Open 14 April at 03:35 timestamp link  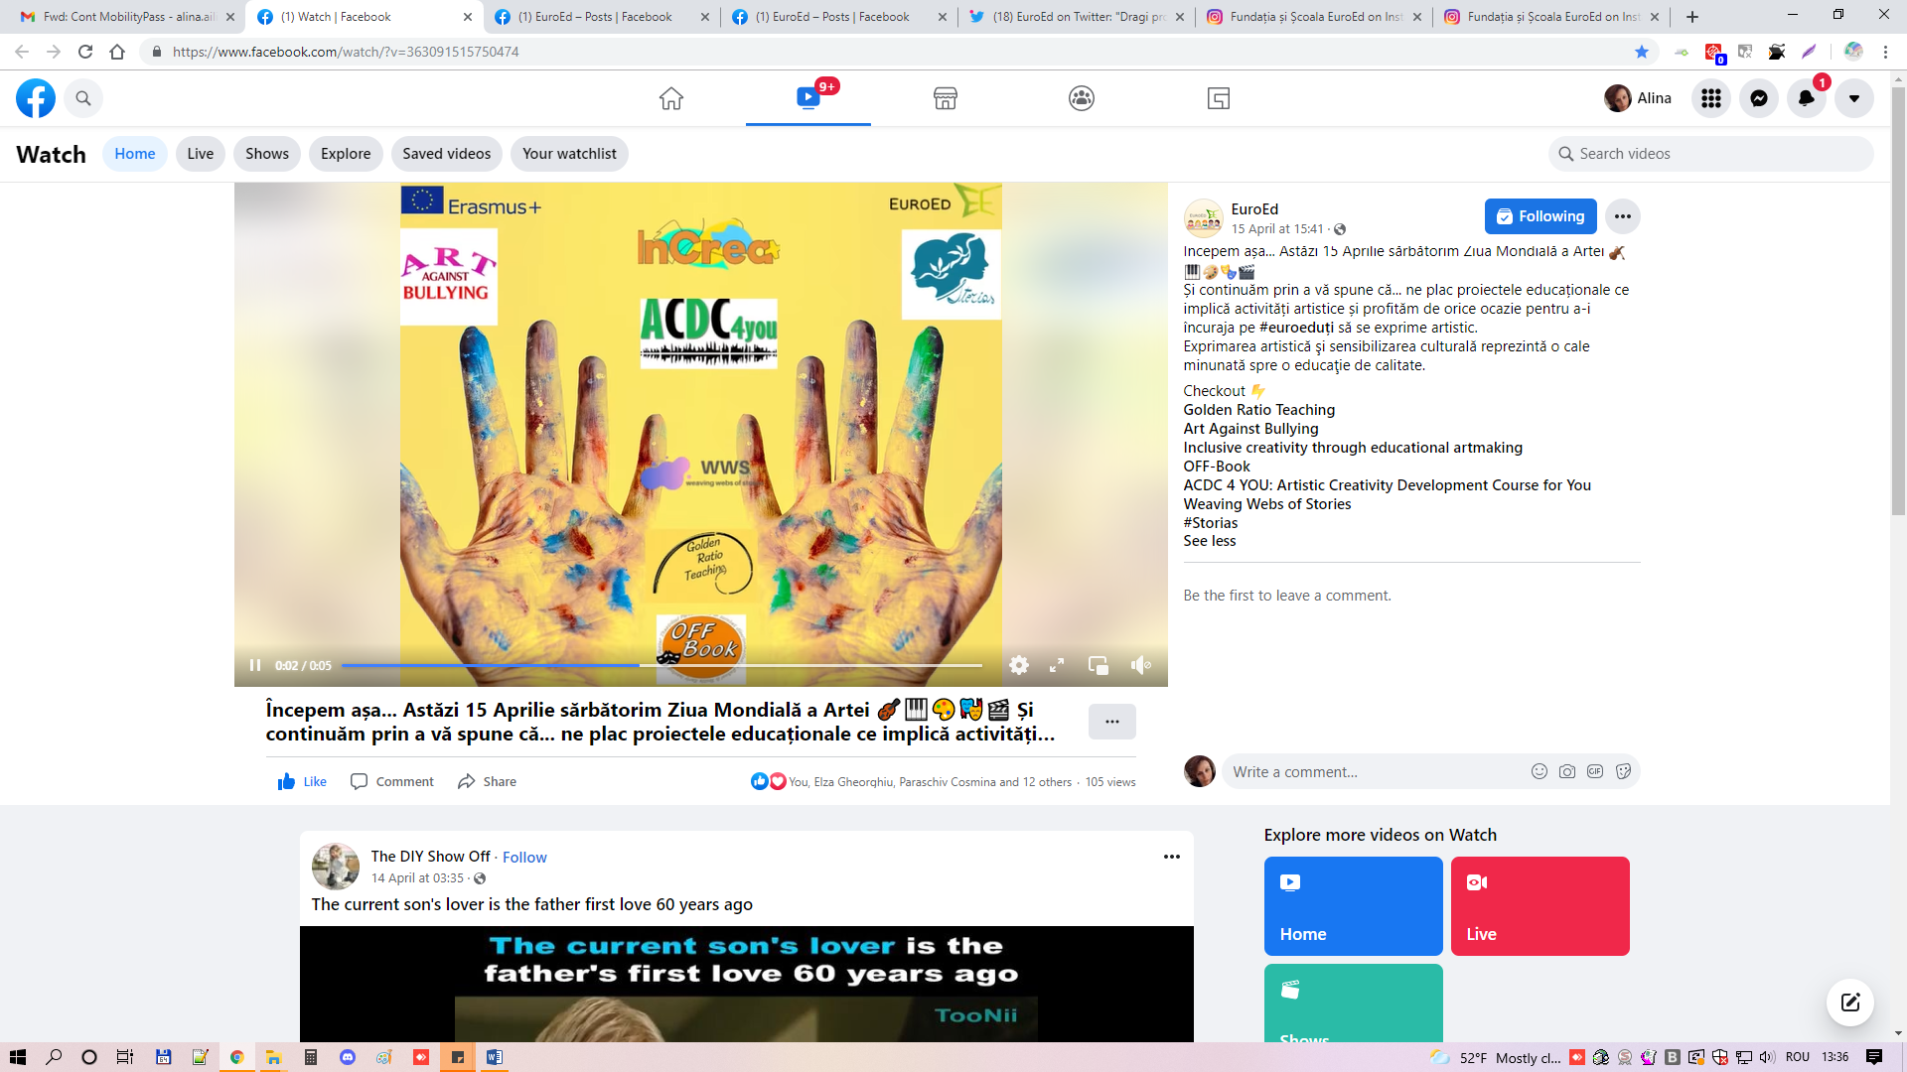[x=417, y=878]
